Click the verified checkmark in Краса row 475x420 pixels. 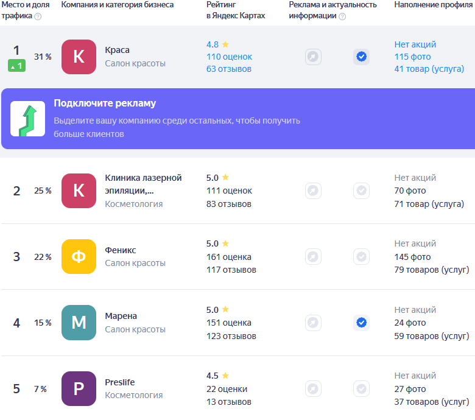click(x=361, y=57)
